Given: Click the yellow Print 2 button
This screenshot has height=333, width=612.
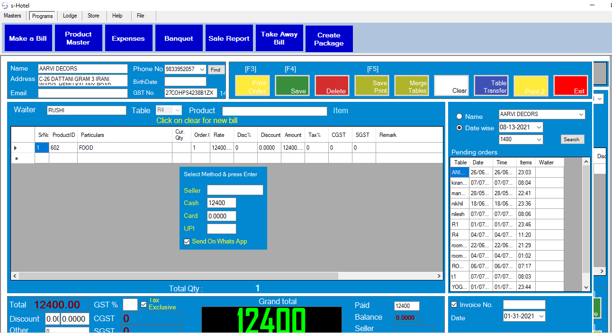Looking at the screenshot, I should pos(531,86).
